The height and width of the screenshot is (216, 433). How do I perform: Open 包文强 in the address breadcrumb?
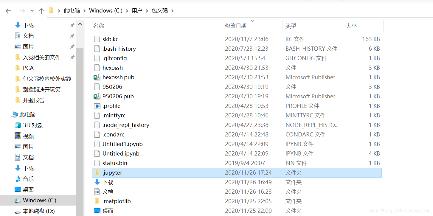click(160, 11)
